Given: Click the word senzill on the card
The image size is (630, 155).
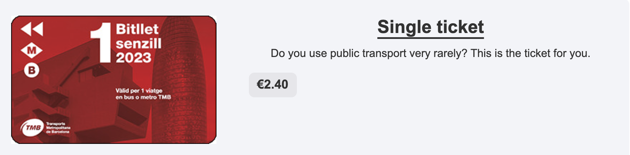Looking at the screenshot, I should (x=139, y=44).
